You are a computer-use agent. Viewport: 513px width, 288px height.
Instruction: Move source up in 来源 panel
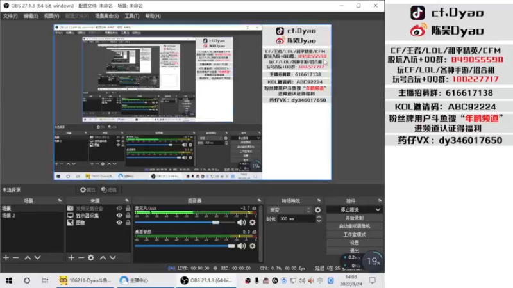coord(103,258)
